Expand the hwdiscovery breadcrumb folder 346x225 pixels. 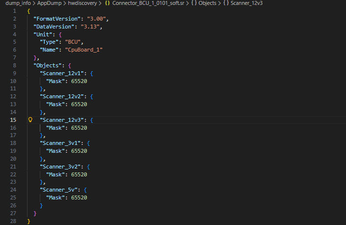[83, 3]
